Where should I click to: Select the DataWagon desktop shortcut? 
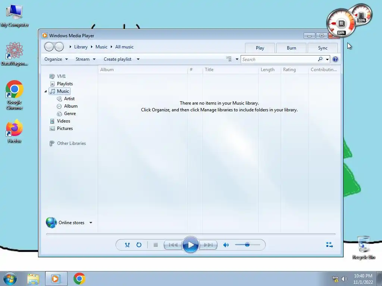point(15,54)
